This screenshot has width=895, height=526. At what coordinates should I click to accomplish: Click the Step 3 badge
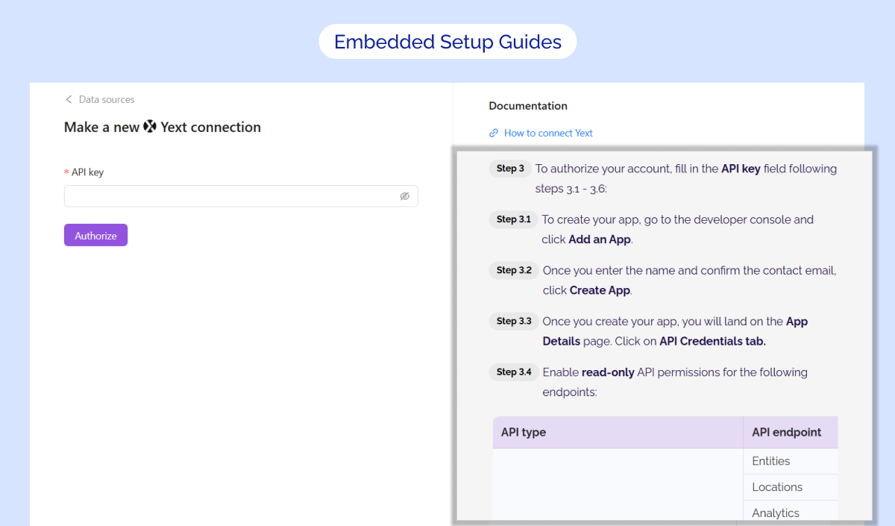pyautogui.click(x=511, y=169)
